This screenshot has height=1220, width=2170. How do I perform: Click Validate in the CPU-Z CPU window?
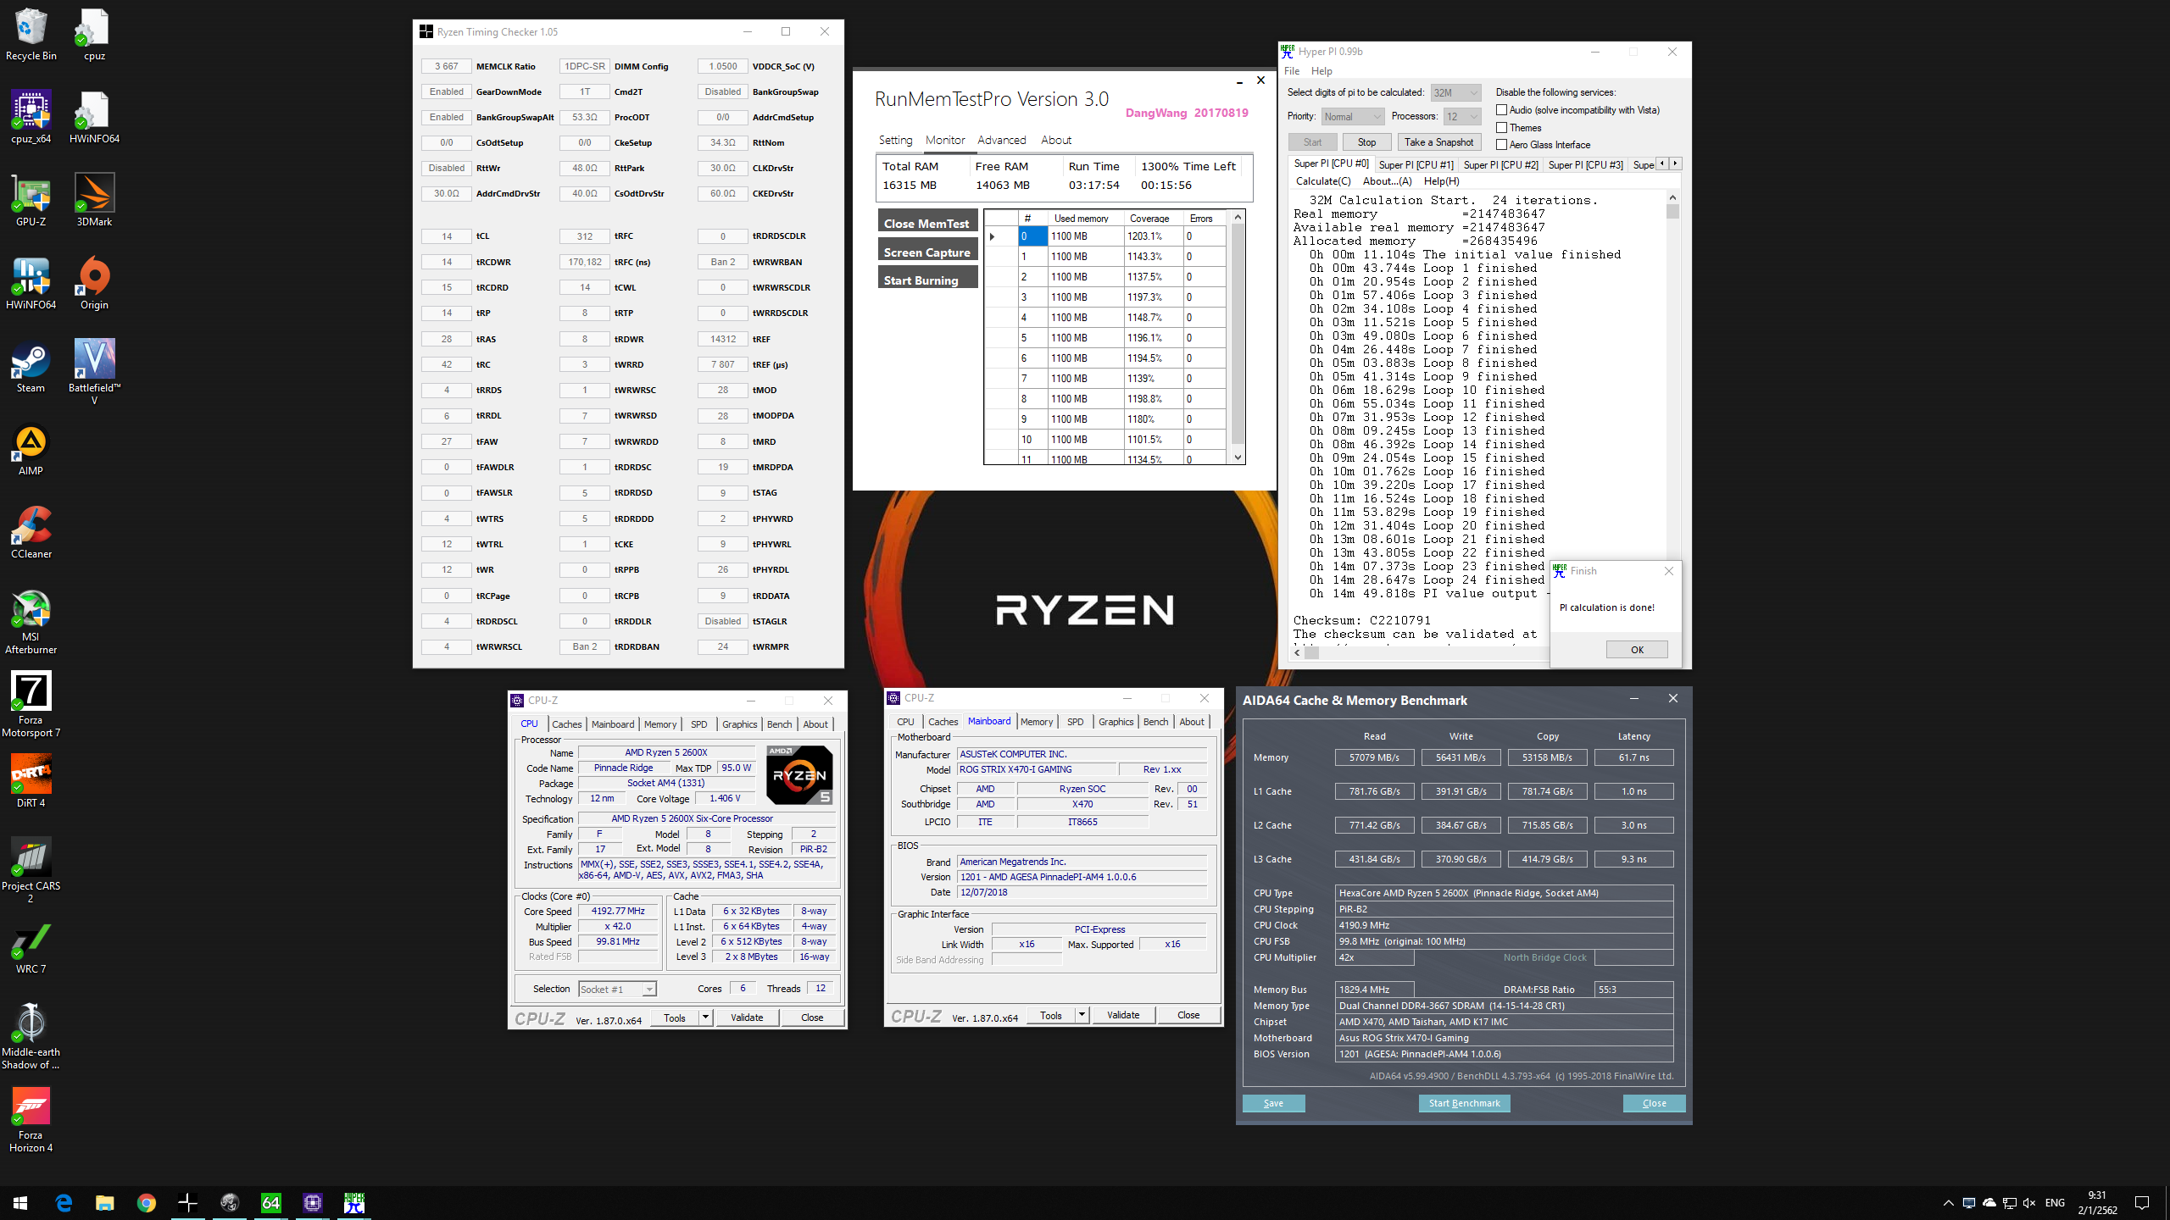coord(747,1018)
